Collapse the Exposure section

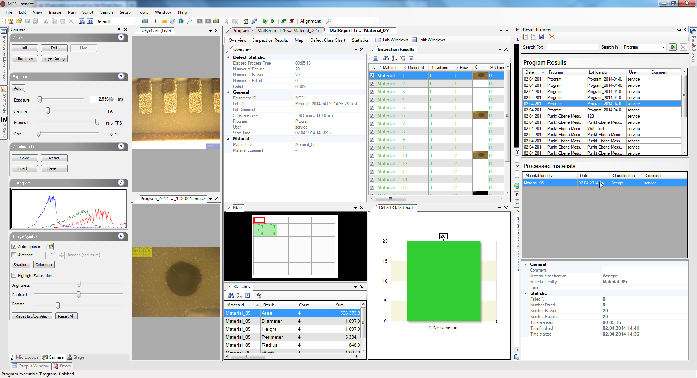[121, 76]
